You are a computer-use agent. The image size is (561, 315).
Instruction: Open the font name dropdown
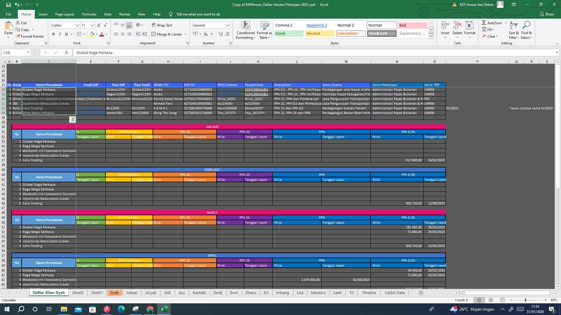[77, 25]
